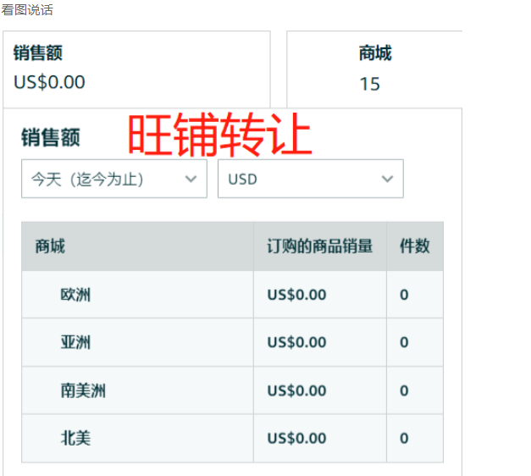
Task: Click the 件数 column header
Action: [x=414, y=246]
